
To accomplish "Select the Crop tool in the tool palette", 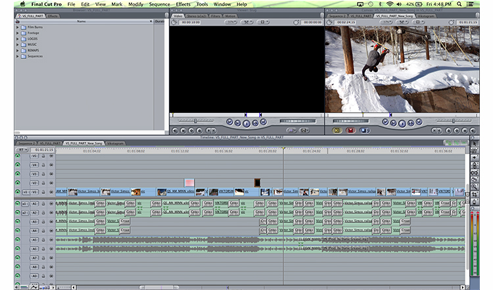I will point(475,194).
